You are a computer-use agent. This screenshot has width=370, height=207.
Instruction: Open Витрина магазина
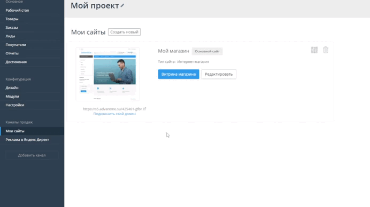click(x=179, y=74)
